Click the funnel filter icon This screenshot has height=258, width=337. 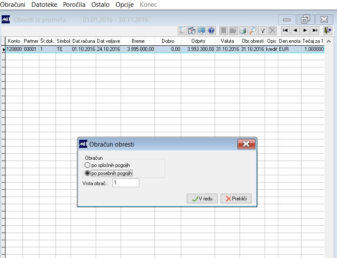tap(262, 31)
